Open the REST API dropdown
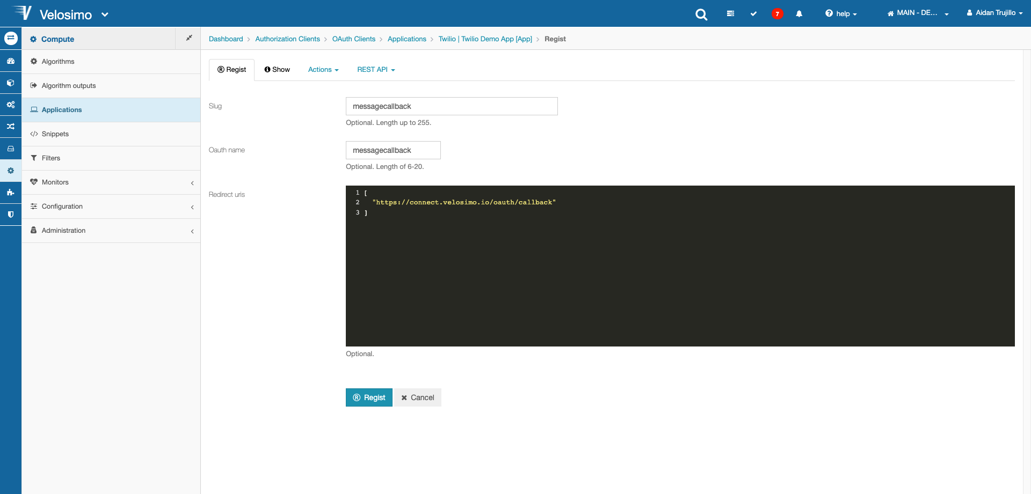Screen dimensions: 1031x494 pyautogui.click(x=376, y=70)
